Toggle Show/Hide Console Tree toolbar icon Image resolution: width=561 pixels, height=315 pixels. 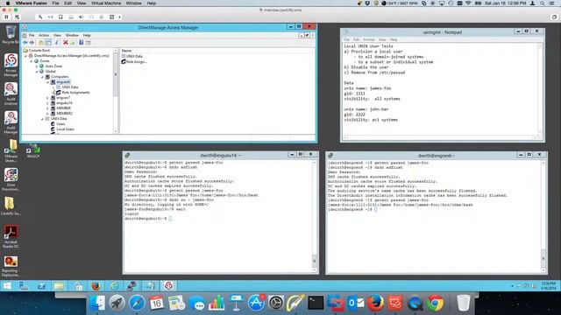pyautogui.click(x=48, y=43)
